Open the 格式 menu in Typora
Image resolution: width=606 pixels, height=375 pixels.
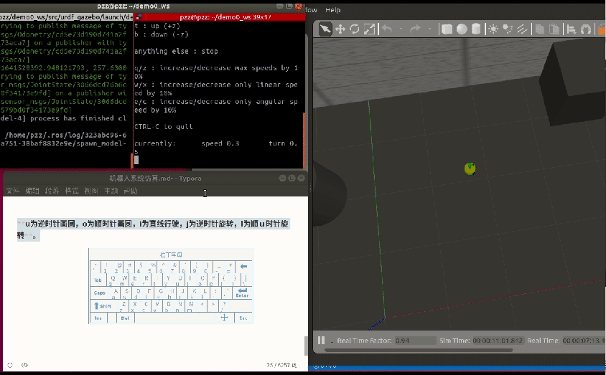point(72,191)
